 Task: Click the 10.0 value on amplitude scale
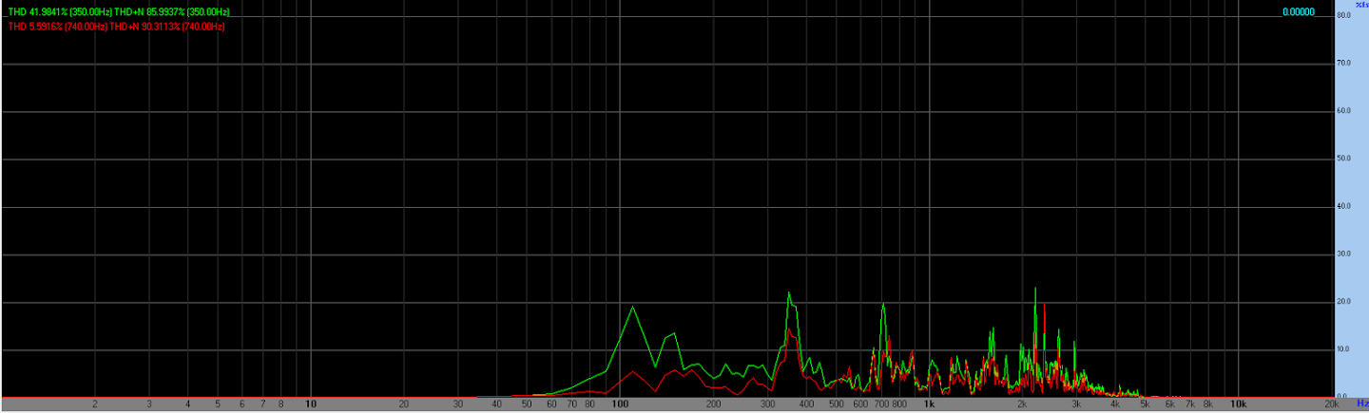(1344, 348)
